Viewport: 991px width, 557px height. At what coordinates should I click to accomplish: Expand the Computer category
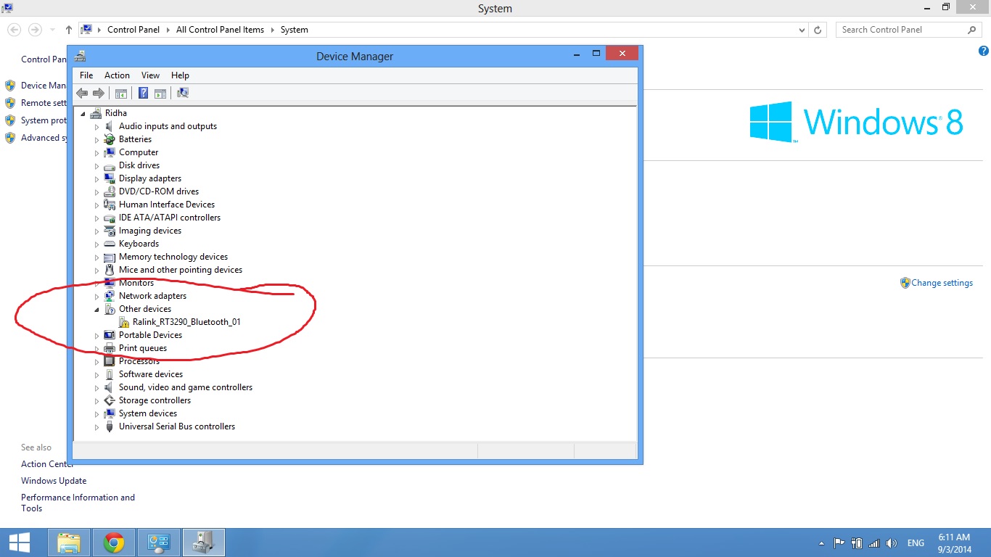(x=96, y=152)
